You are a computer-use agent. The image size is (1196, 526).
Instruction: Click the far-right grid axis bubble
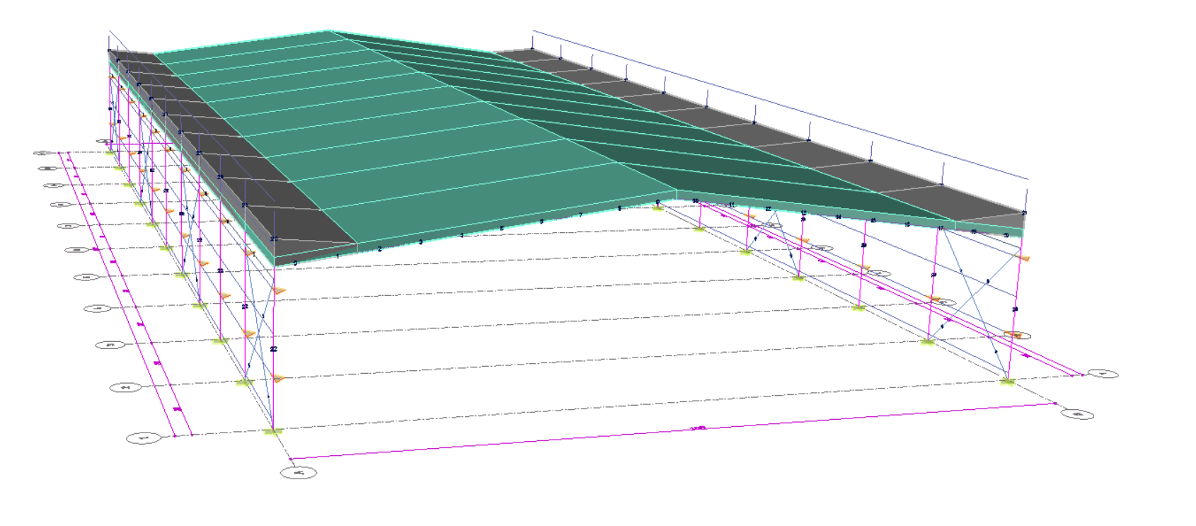click(1103, 374)
